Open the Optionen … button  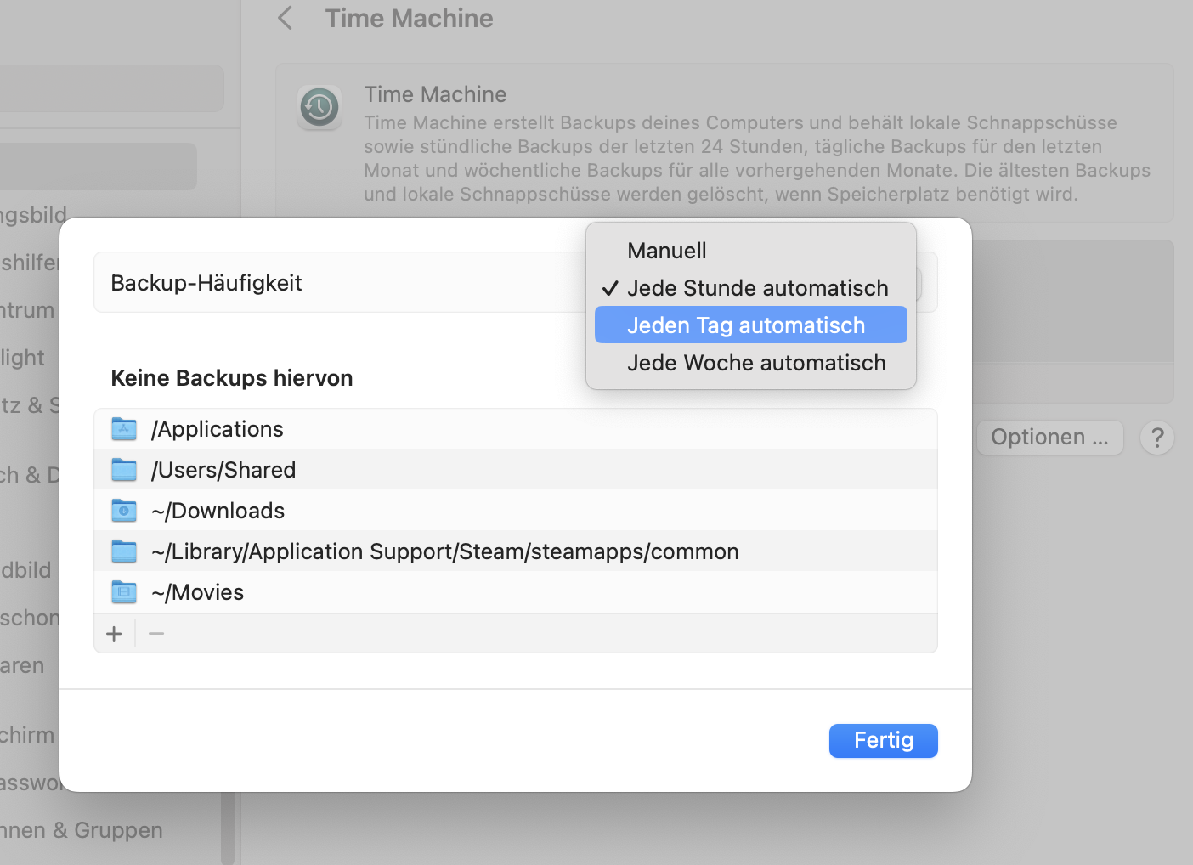tap(1049, 438)
